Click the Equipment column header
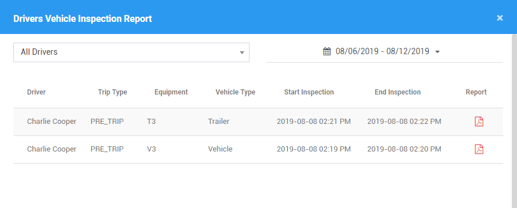Image resolution: width=517 pixels, height=208 pixels. [171, 92]
